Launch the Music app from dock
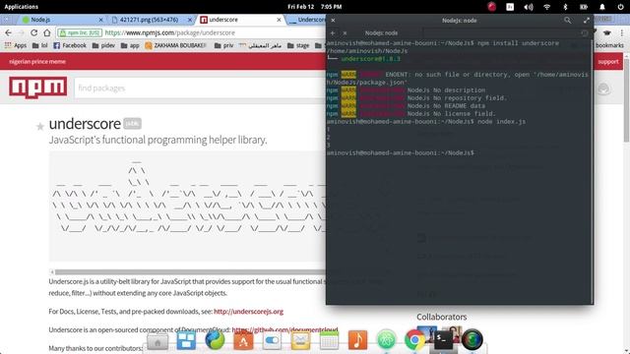 point(357,340)
